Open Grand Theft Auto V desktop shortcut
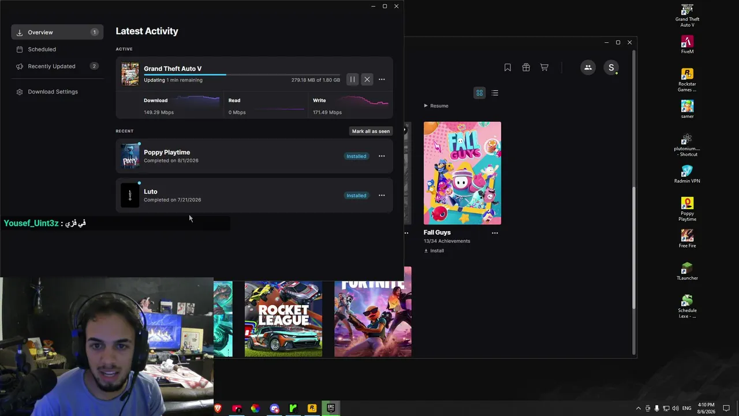 (687, 16)
